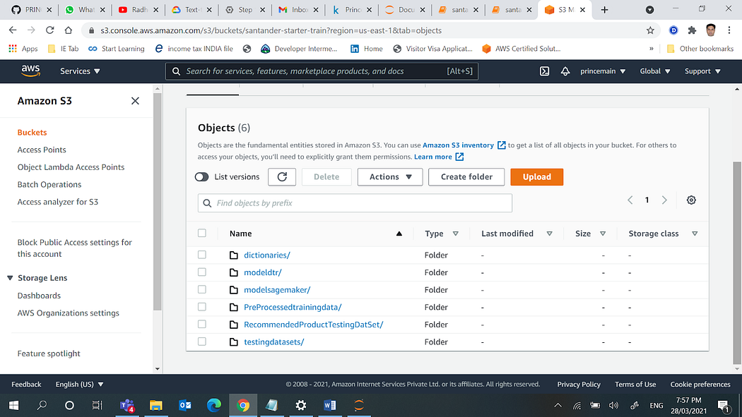This screenshot has height=417, width=742.
Task: Open the English (US) language dropdown
Action: tap(79, 384)
